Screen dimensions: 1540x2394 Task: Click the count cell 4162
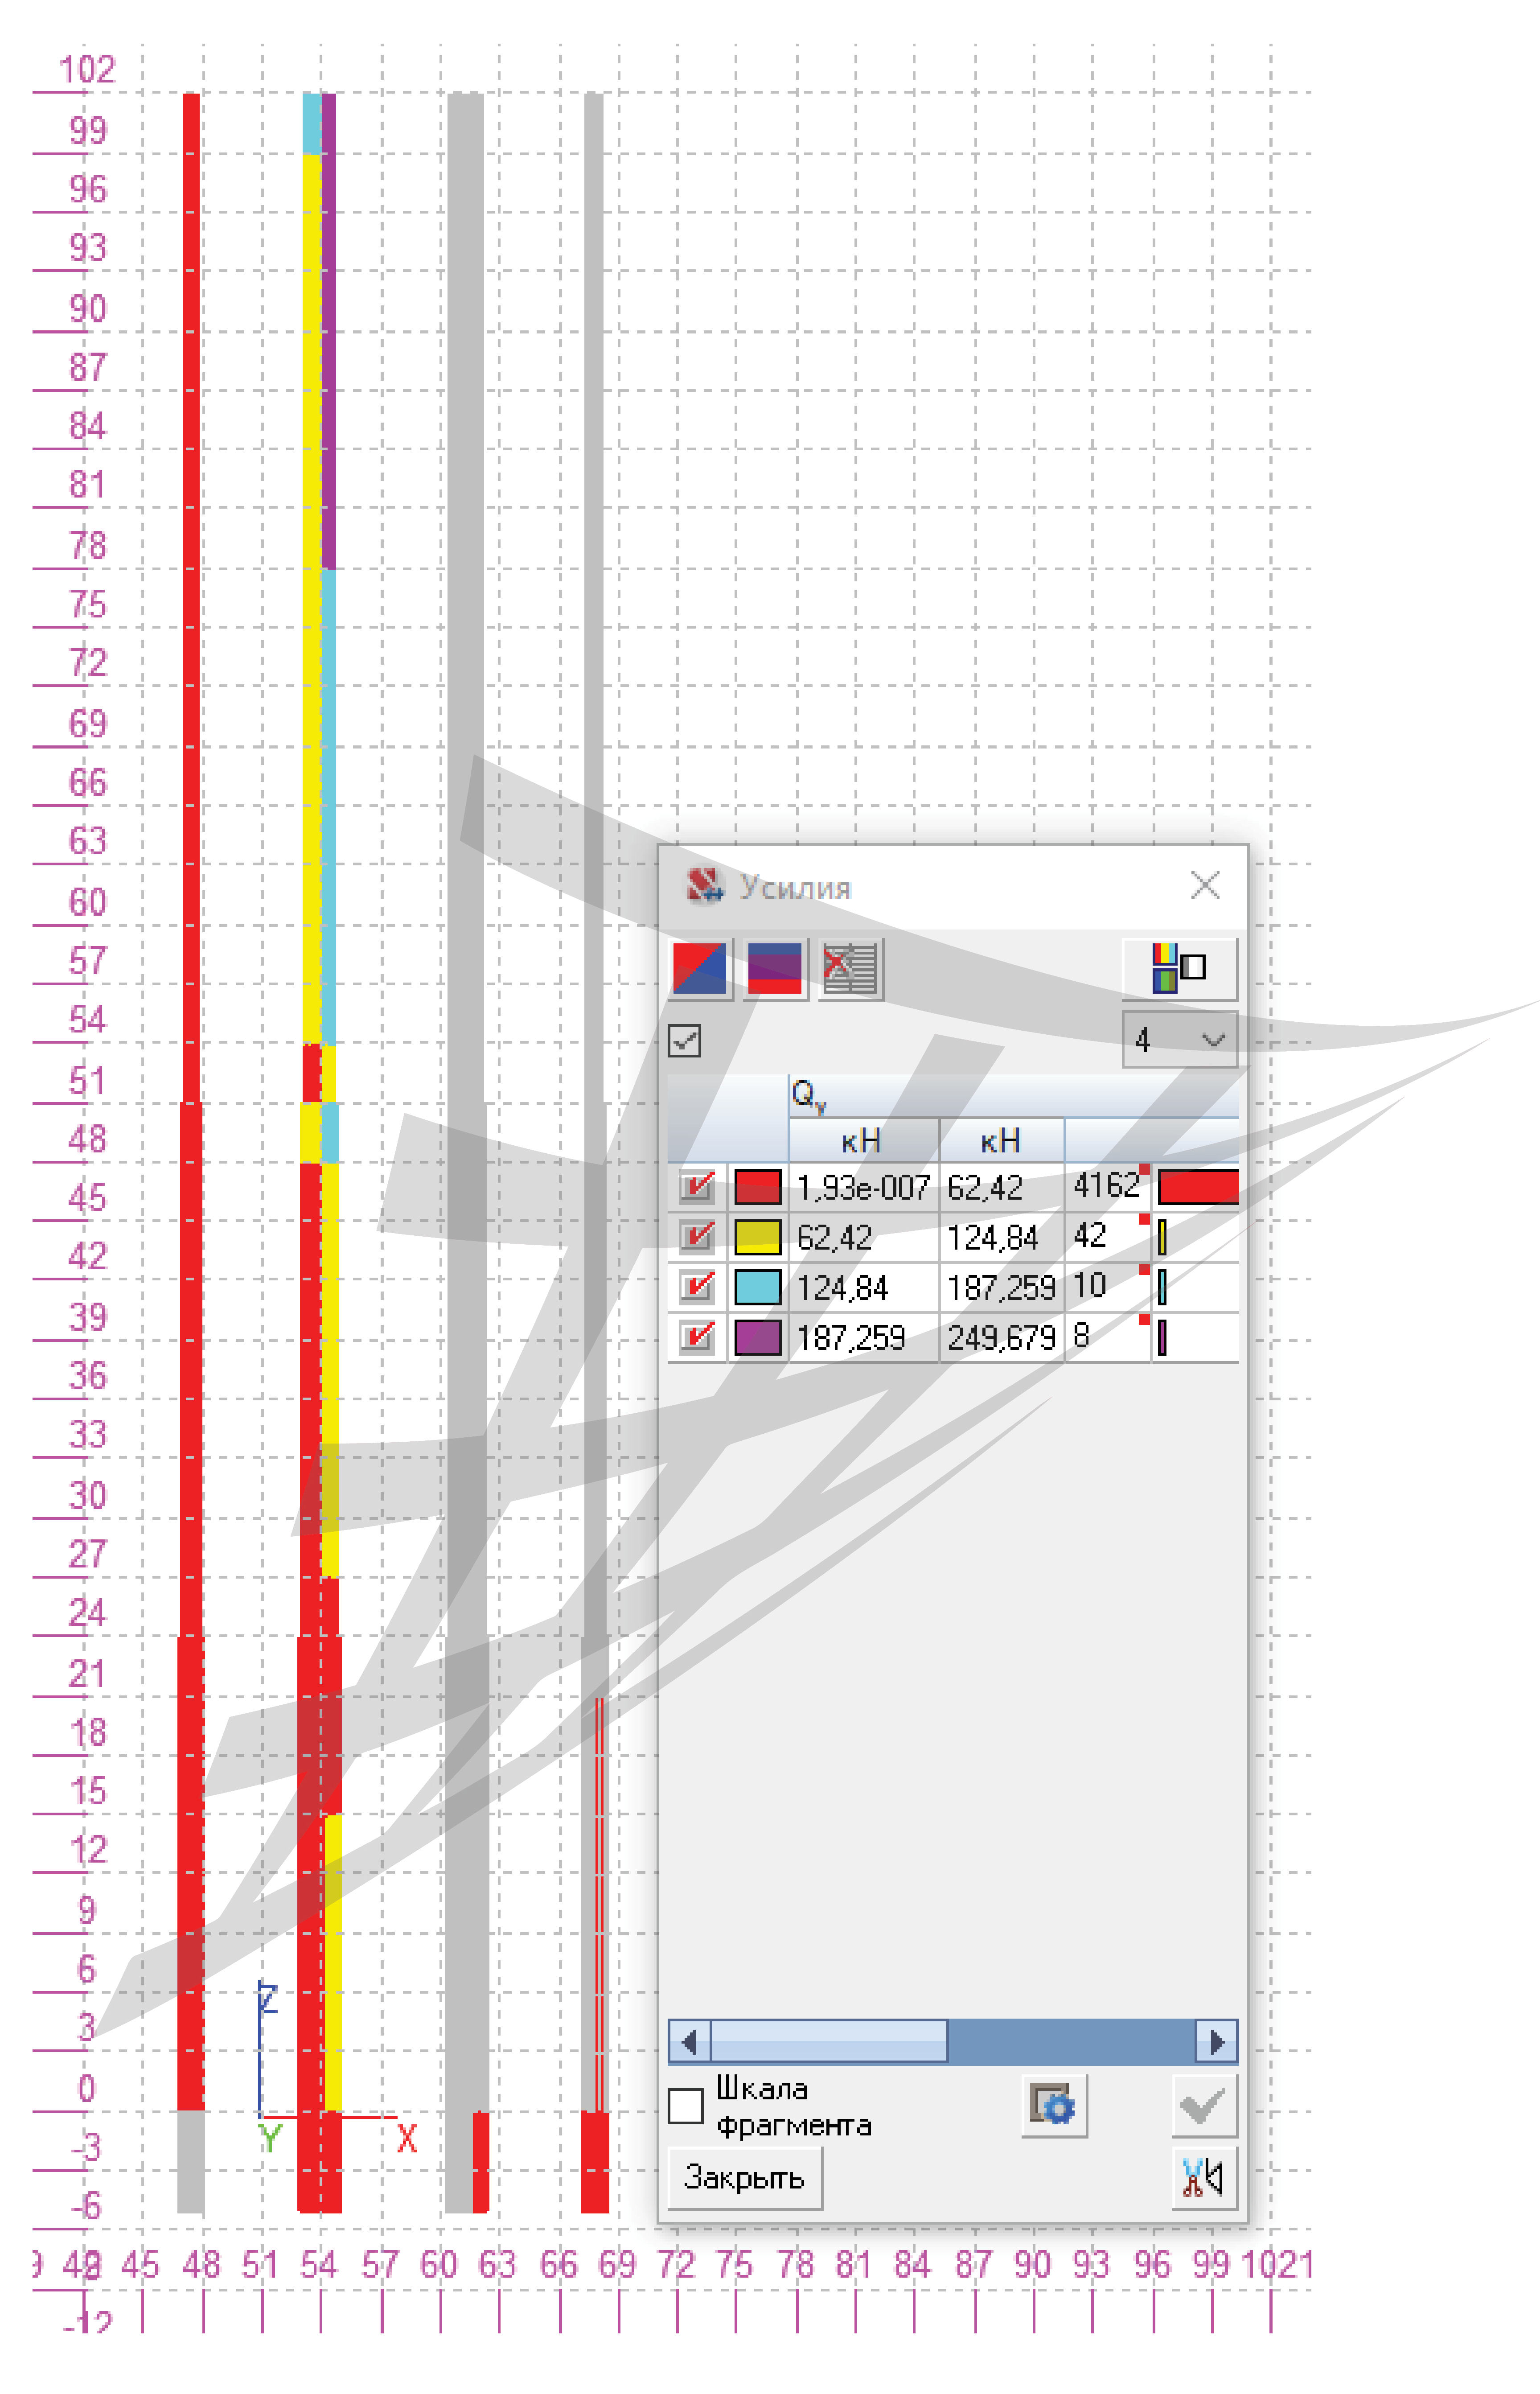[x=1108, y=1187]
